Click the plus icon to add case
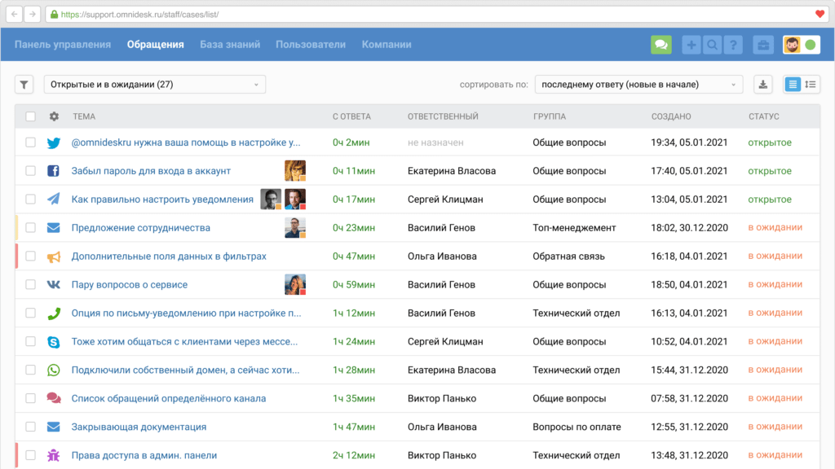The image size is (835, 469). click(x=691, y=45)
